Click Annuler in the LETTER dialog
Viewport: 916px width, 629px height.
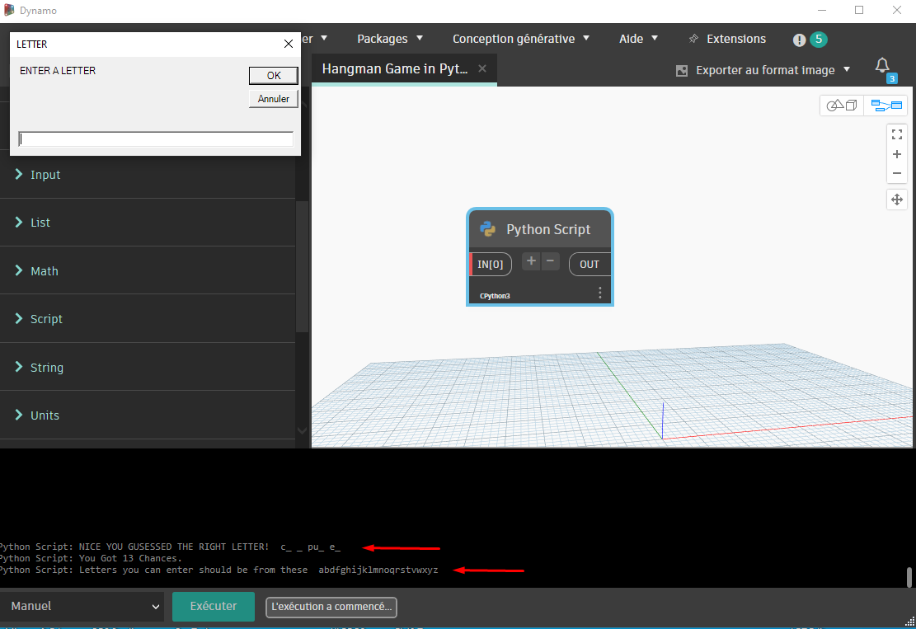pos(274,99)
